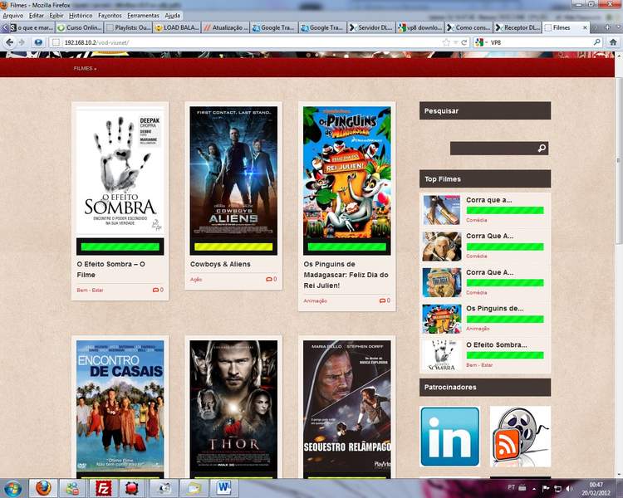Click the Top Filmes Os Pinguins thumbnail
Image resolution: width=623 pixels, height=498 pixels.
click(441, 319)
